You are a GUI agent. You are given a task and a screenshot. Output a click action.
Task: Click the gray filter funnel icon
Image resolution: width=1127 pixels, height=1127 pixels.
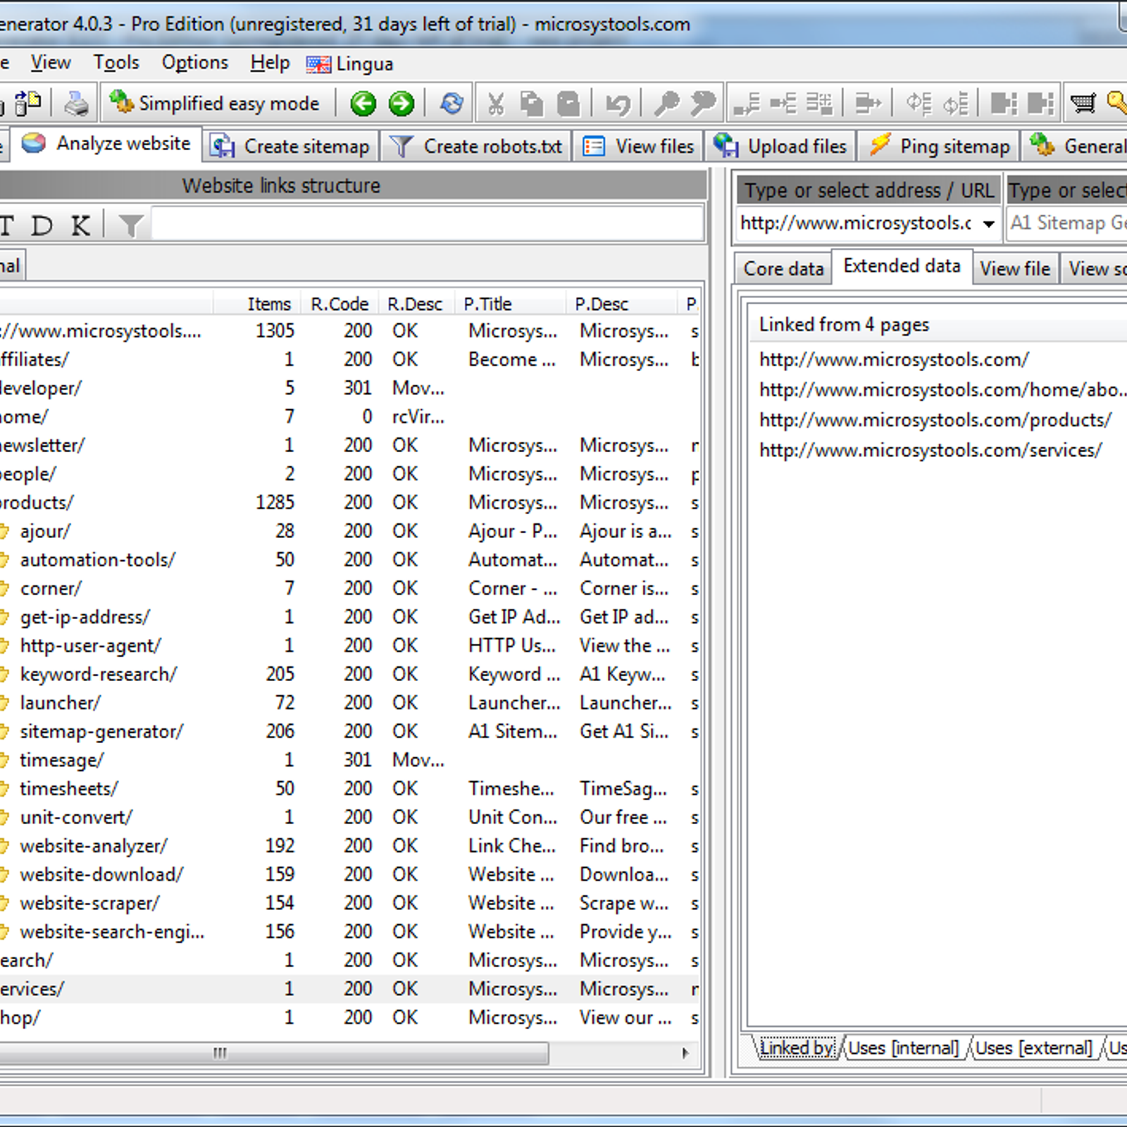(x=131, y=225)
